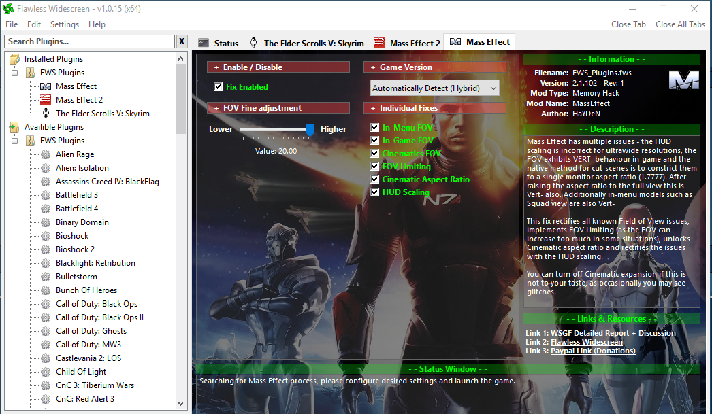Screen dimensions: 712x414
Task: Click the gear icon beside Call of Duty: Ghosts
Action: [x=46, y=331]
